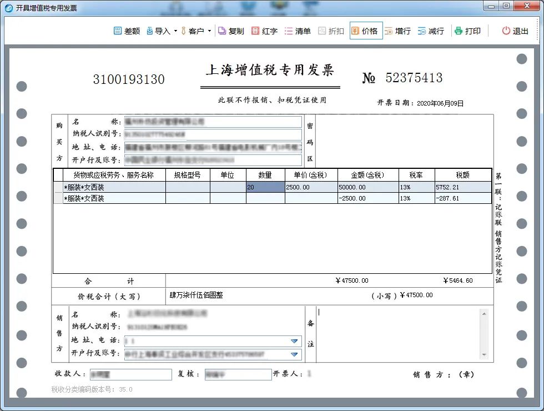Click the 复核 reviewer field
The height and width of the screenshot is (411, 544).
pyautogui.click(x=238, y=375)
